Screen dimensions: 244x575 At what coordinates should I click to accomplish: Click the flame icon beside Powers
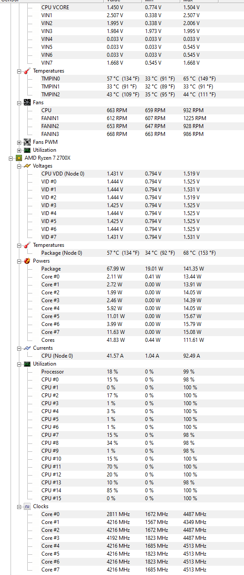click(27, 261)
